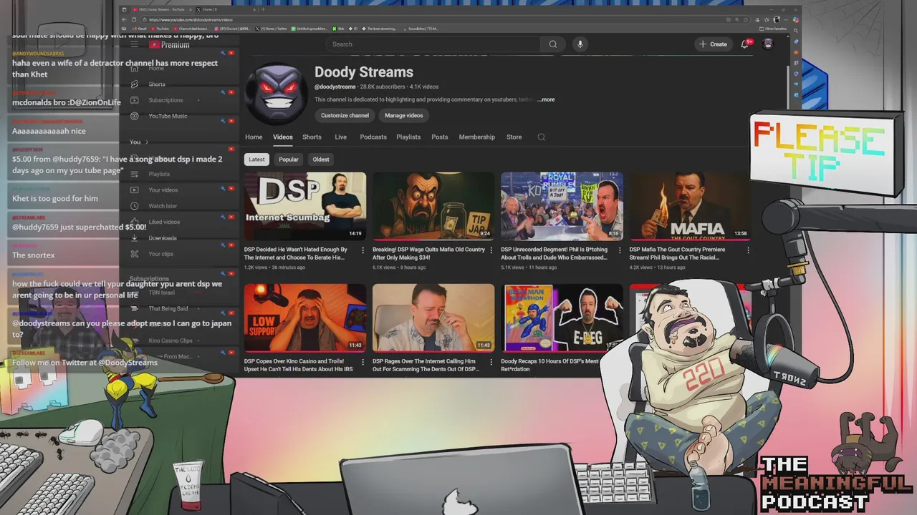Click the Create button
Image resolution: width=917 pixels, height=515 pixels.
(x=713, y=44)
